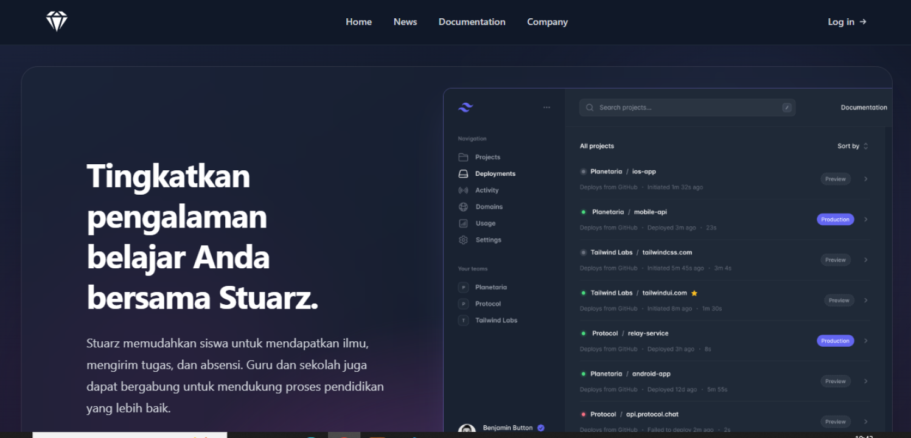This screenshot has width=911, height=438.
Task: Open the Domains globe icon
Action: [463, 207]
